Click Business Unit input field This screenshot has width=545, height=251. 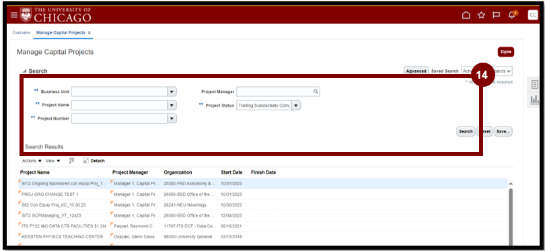(x=119, y=92)
